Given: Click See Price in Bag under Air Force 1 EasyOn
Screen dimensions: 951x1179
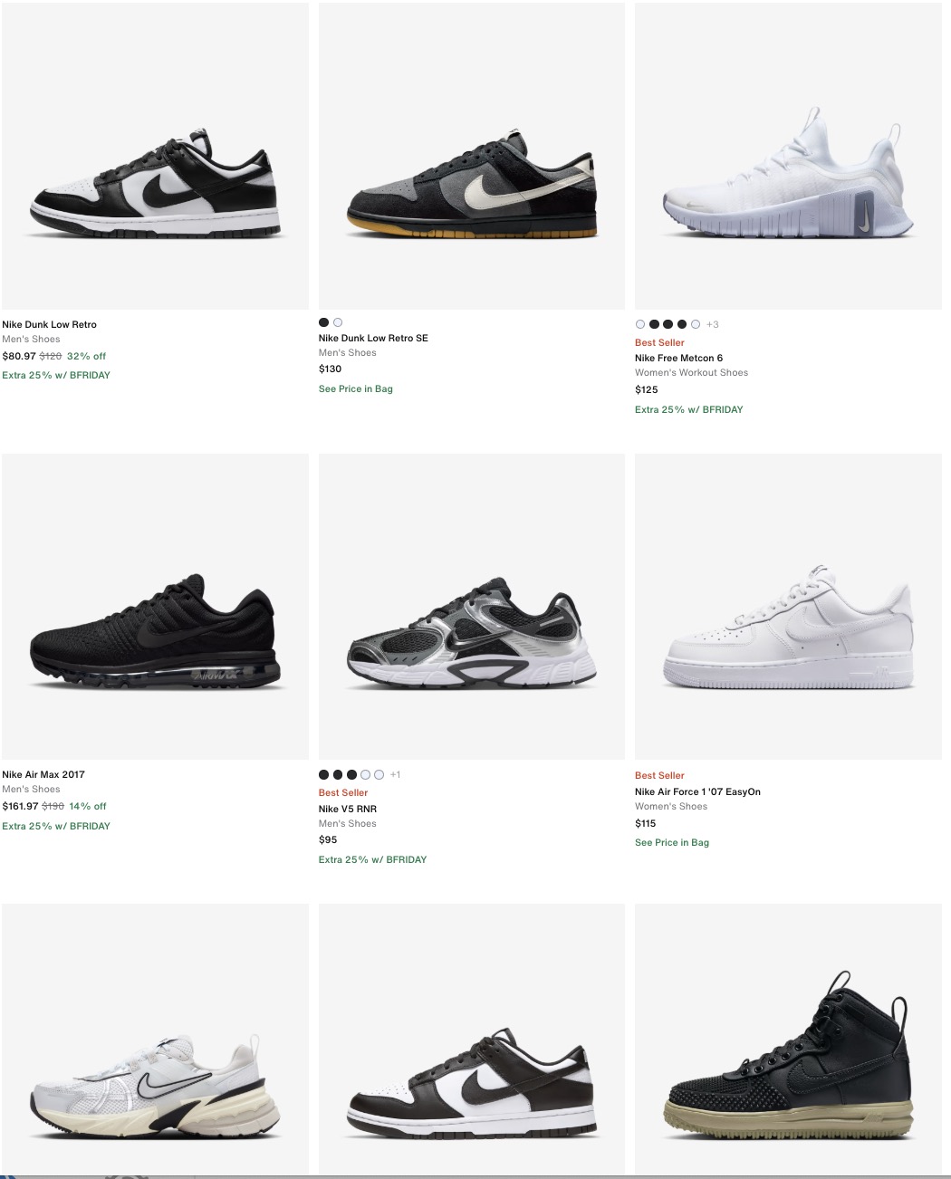Looking at the screenshot, I should [x=671, y=842].
